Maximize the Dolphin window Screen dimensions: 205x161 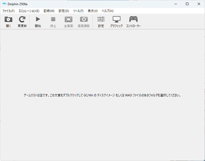coord(187,4)
